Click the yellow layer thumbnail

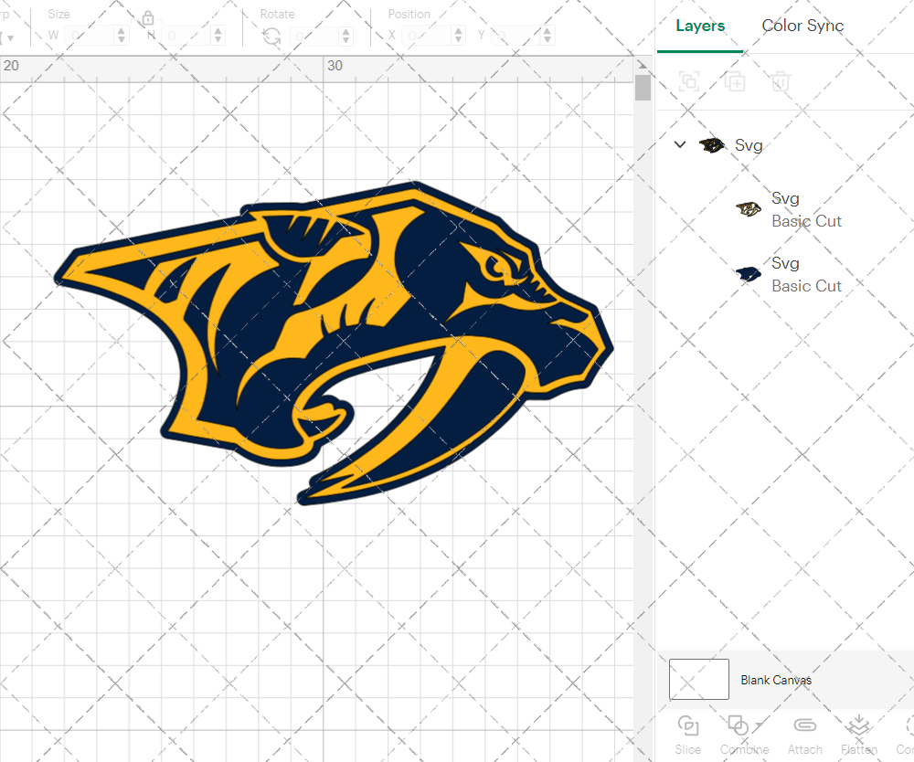(x=749, y=208)
